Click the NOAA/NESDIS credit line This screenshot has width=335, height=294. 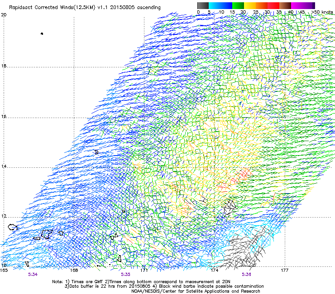[196, 291]
